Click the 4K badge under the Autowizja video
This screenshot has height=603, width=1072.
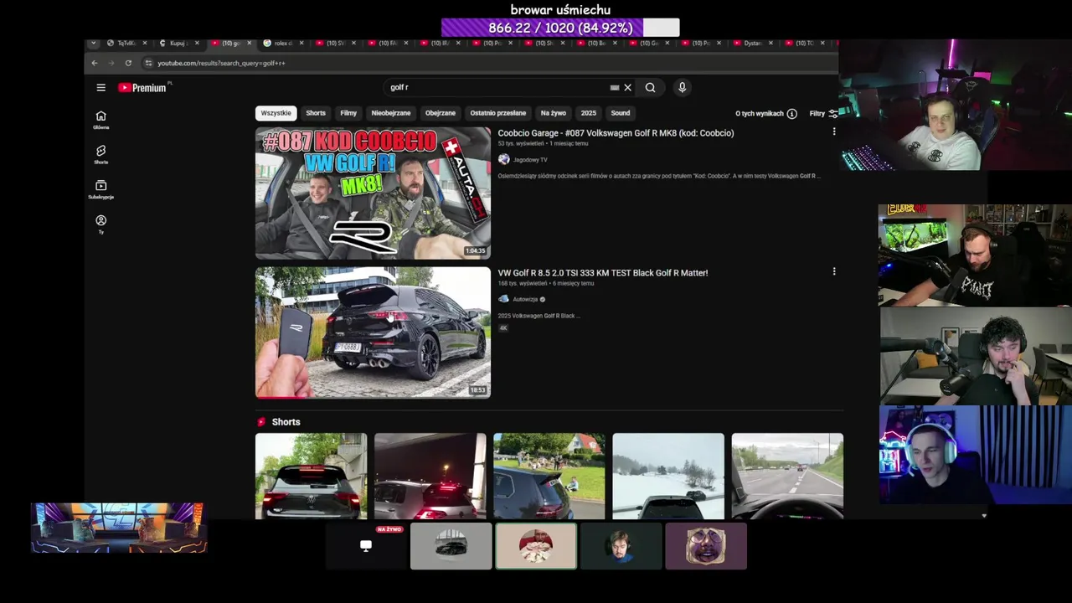click(x=503, y=327)
